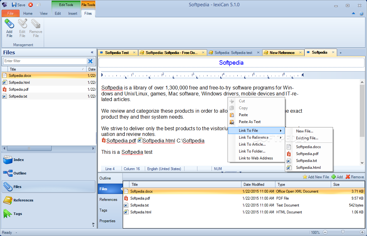Click the red X Remove button
Viewport: 367px width, 236px height.
click(x=355, y=177)
